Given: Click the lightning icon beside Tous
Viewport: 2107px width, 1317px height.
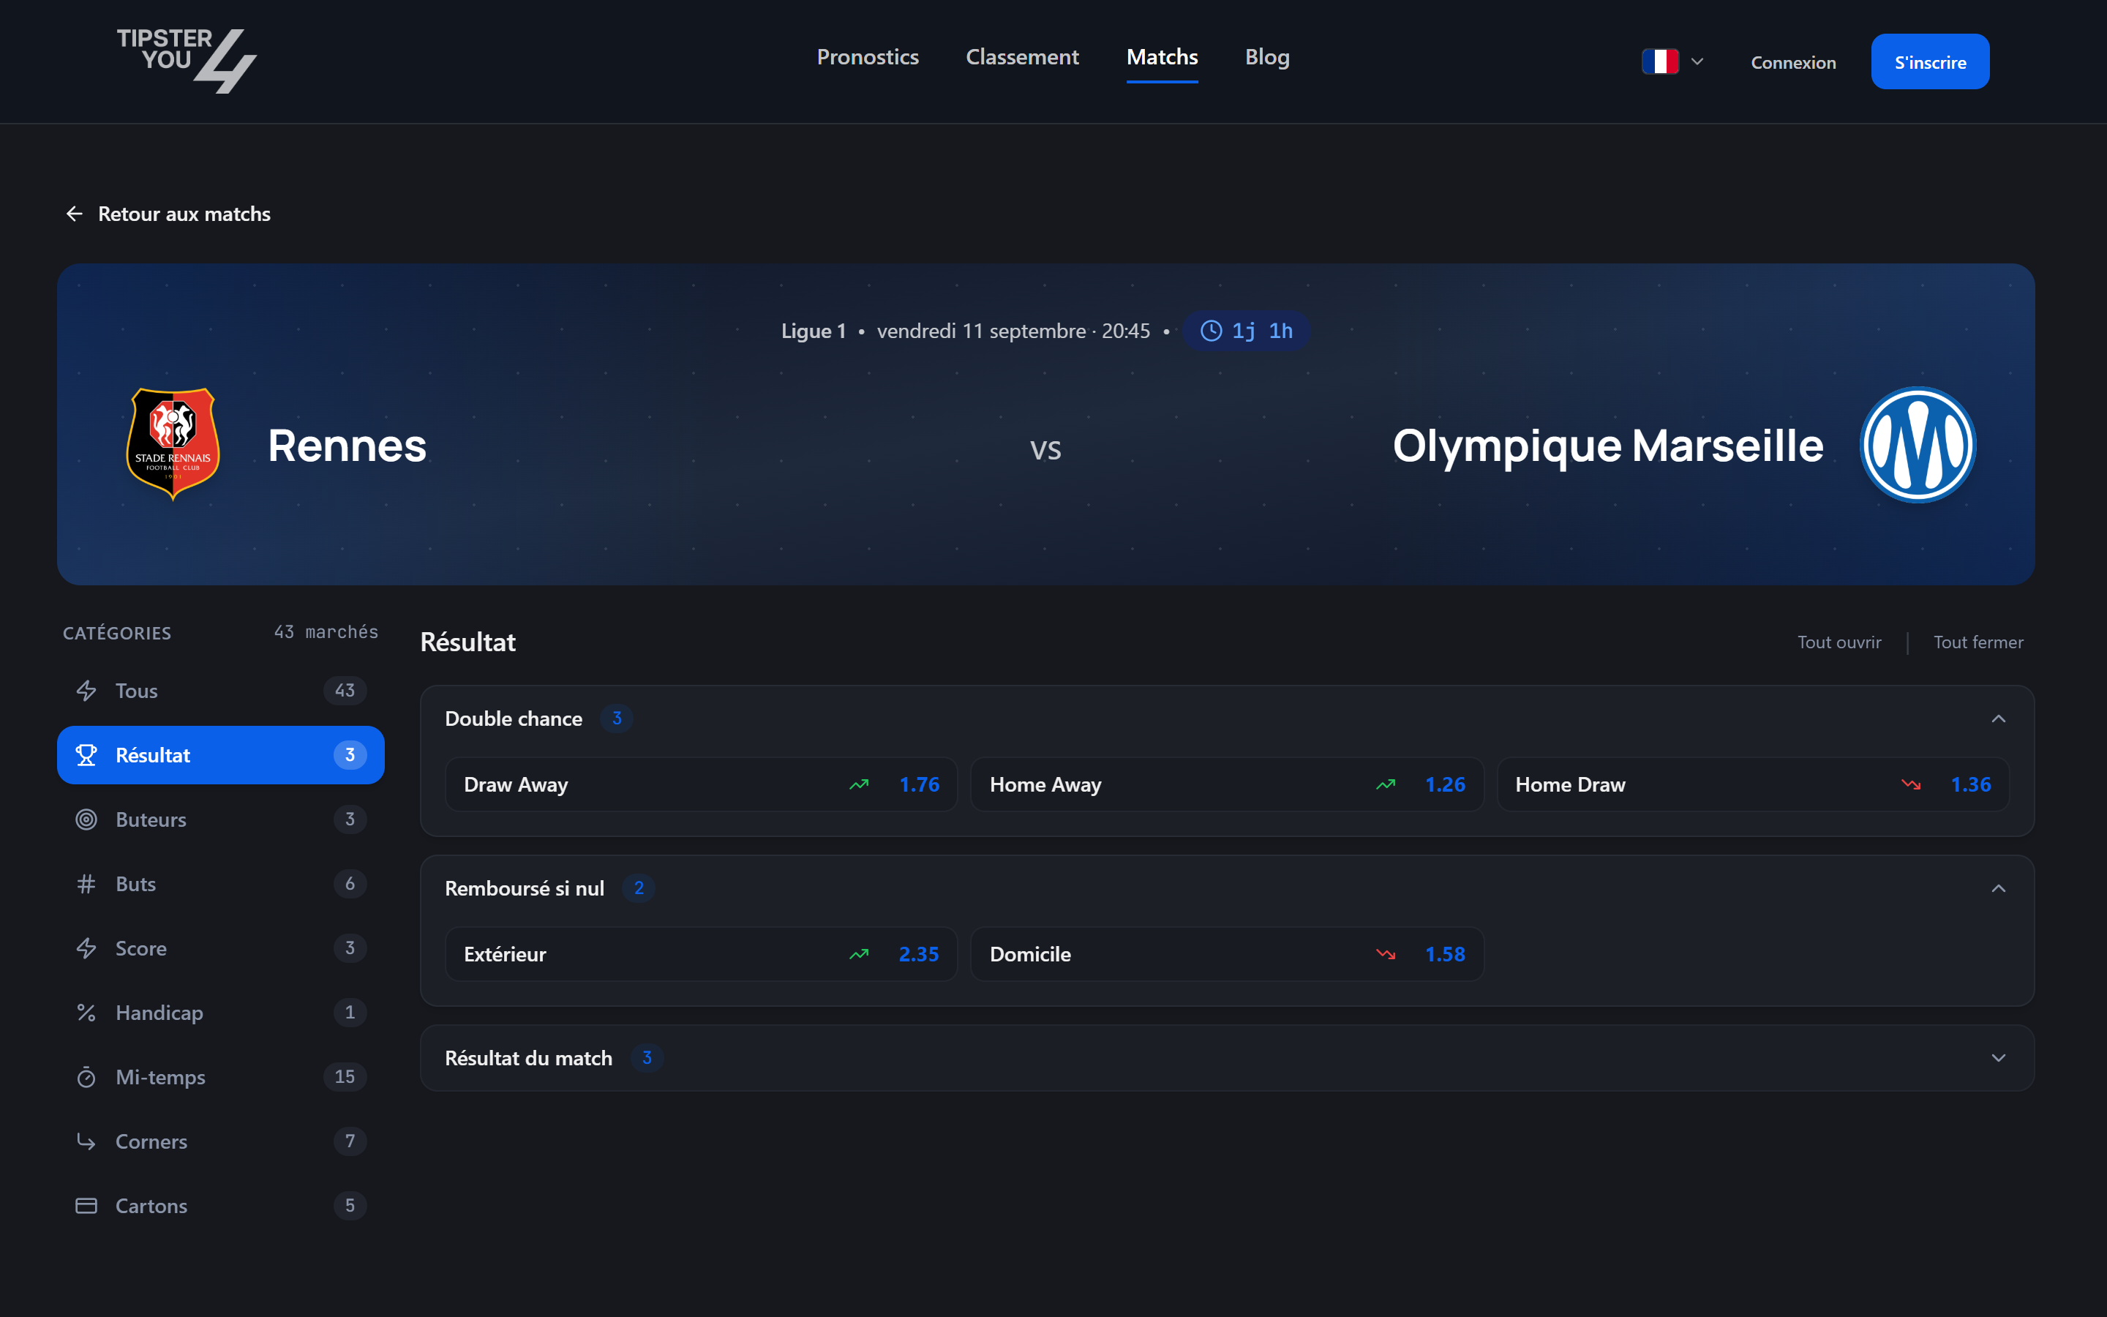Looking at the screenshot, I should 86,691.
